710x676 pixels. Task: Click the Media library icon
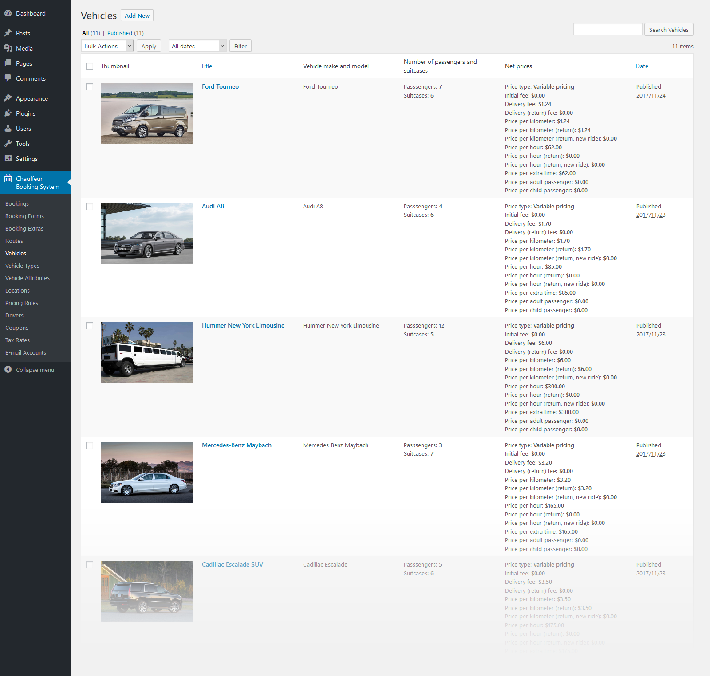coord(8,48)
